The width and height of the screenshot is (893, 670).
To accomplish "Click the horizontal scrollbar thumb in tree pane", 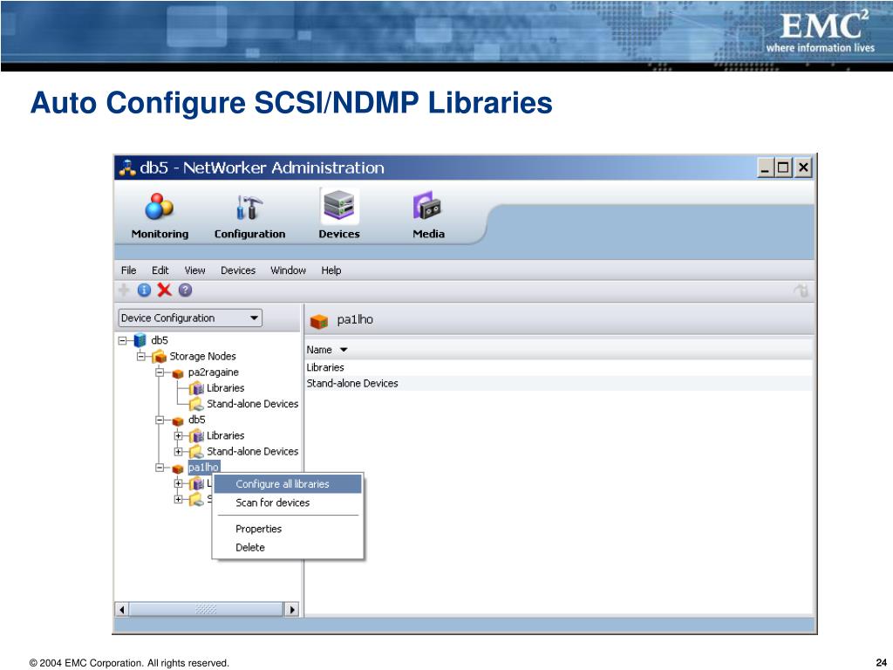I will tap(206, 610).
